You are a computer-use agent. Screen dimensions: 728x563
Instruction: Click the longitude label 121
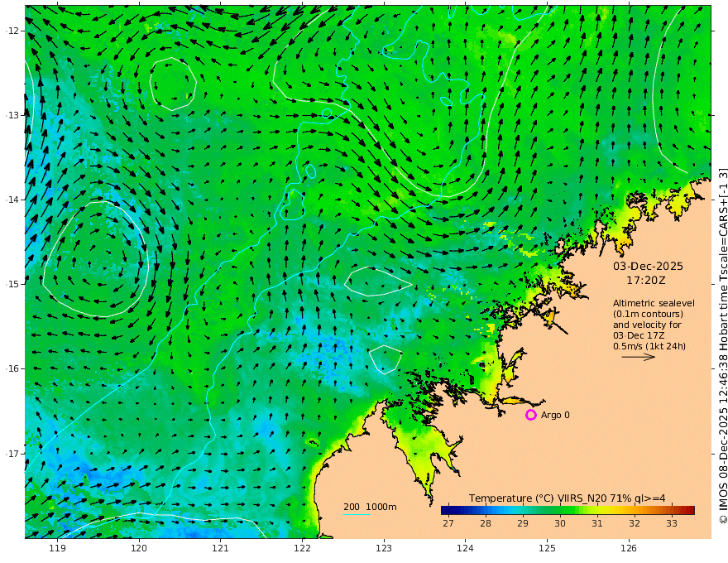[x=221, y=548]
